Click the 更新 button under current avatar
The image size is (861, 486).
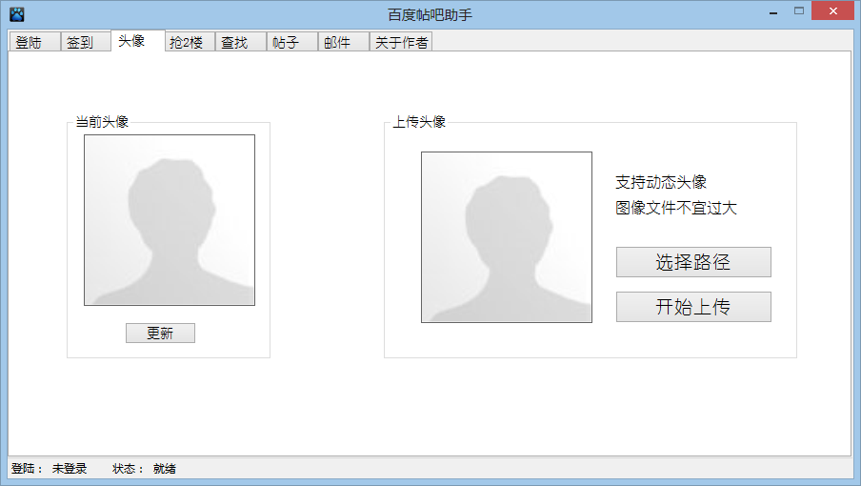click(x=160, y=333)
